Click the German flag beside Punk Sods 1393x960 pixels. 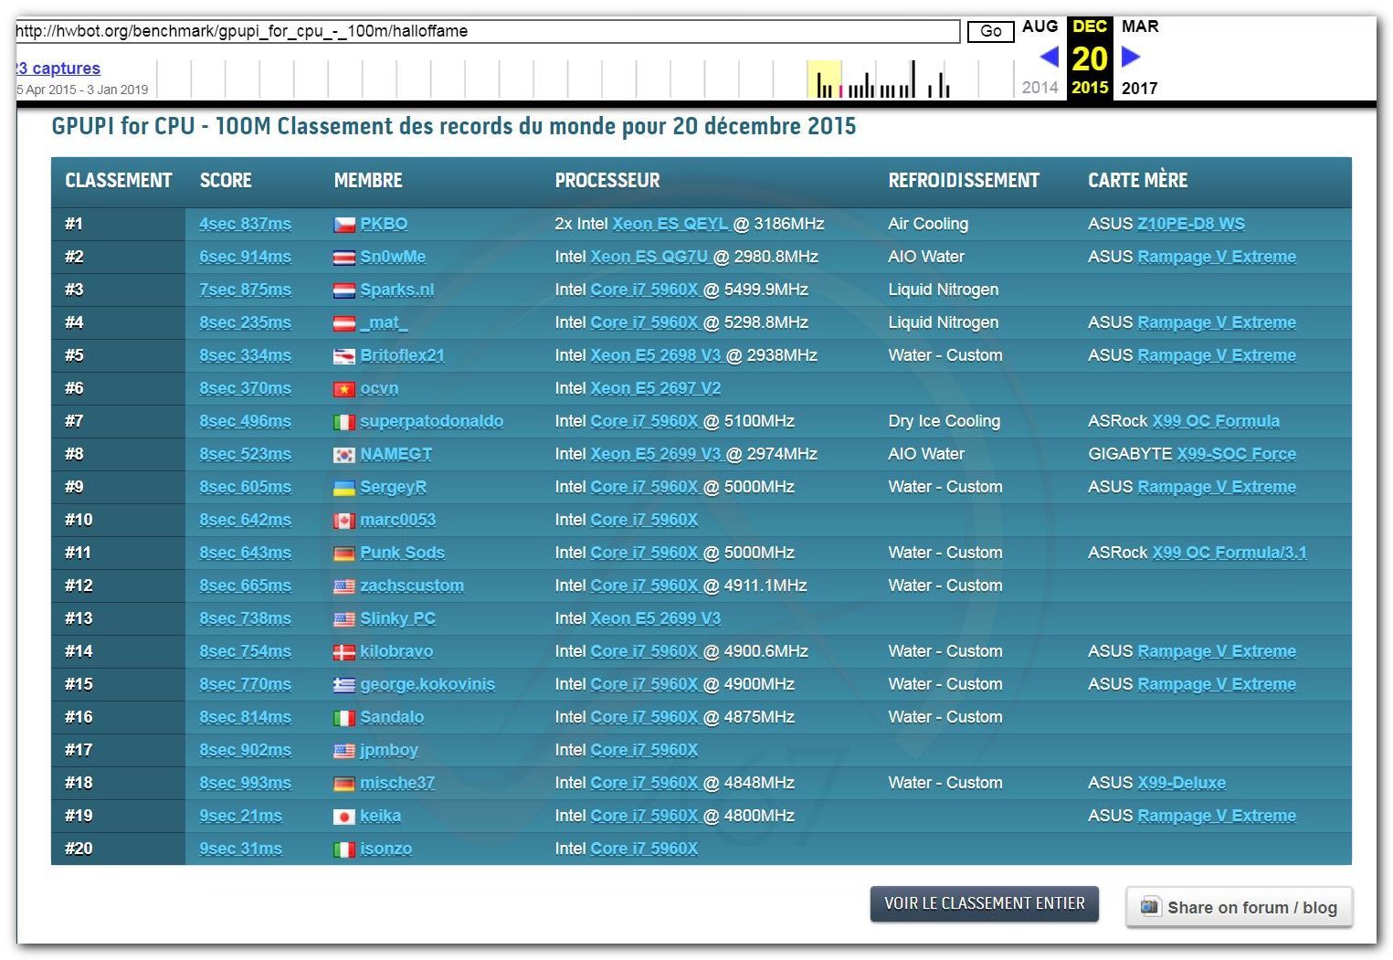[x=343, y=554]
